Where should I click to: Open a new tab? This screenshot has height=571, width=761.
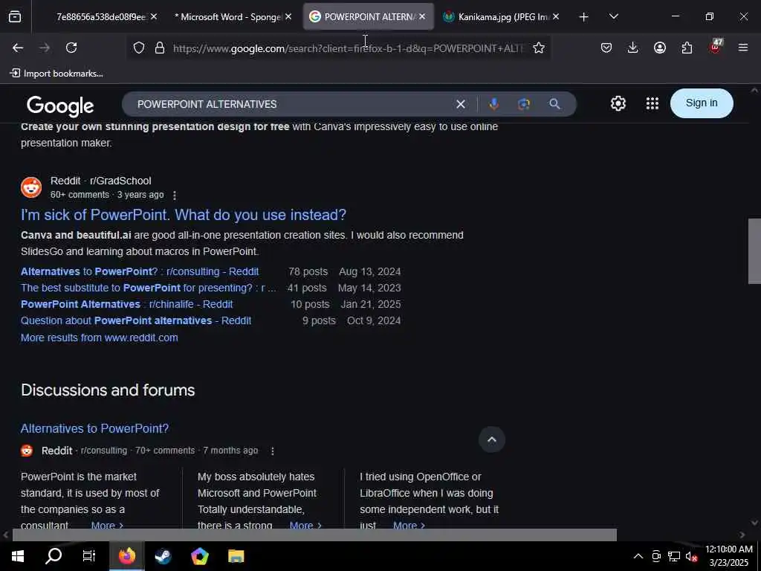click(x=584, y=17)
